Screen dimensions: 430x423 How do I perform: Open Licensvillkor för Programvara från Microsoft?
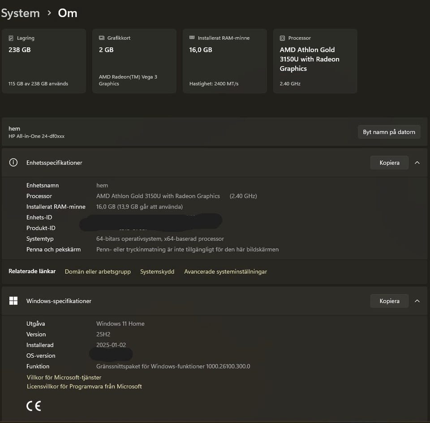[84, 386]
